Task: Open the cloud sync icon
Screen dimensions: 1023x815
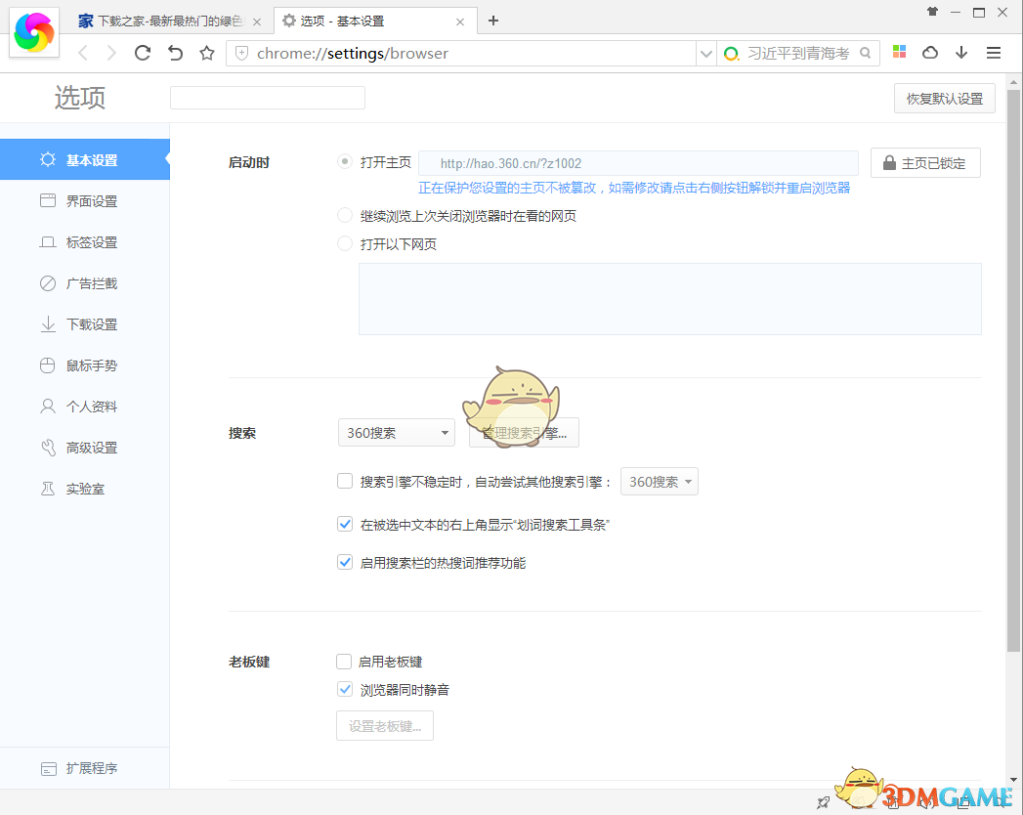Action: click(929, 53)
